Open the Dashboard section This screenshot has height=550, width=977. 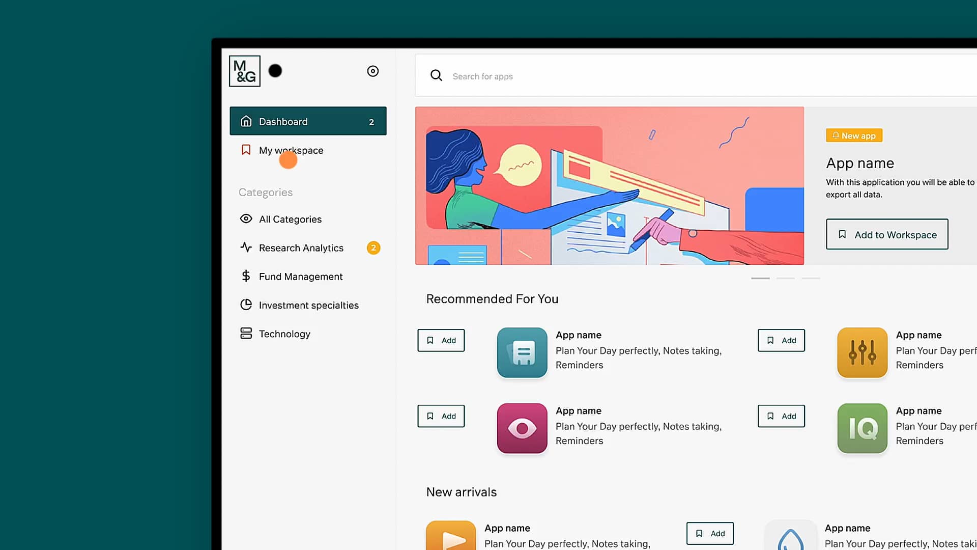pyautogui.click(x=308, y=121)
